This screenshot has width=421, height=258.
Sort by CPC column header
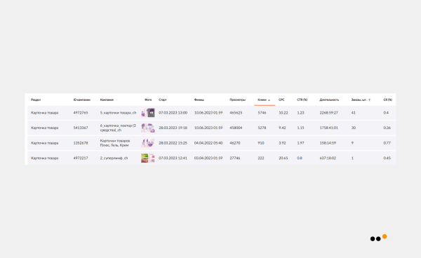(x=281, y=100)
